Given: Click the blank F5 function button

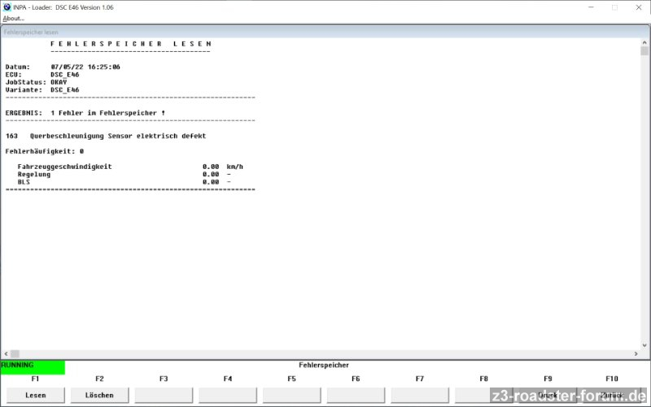Looking at the screenshot, I should click(291, 395).
